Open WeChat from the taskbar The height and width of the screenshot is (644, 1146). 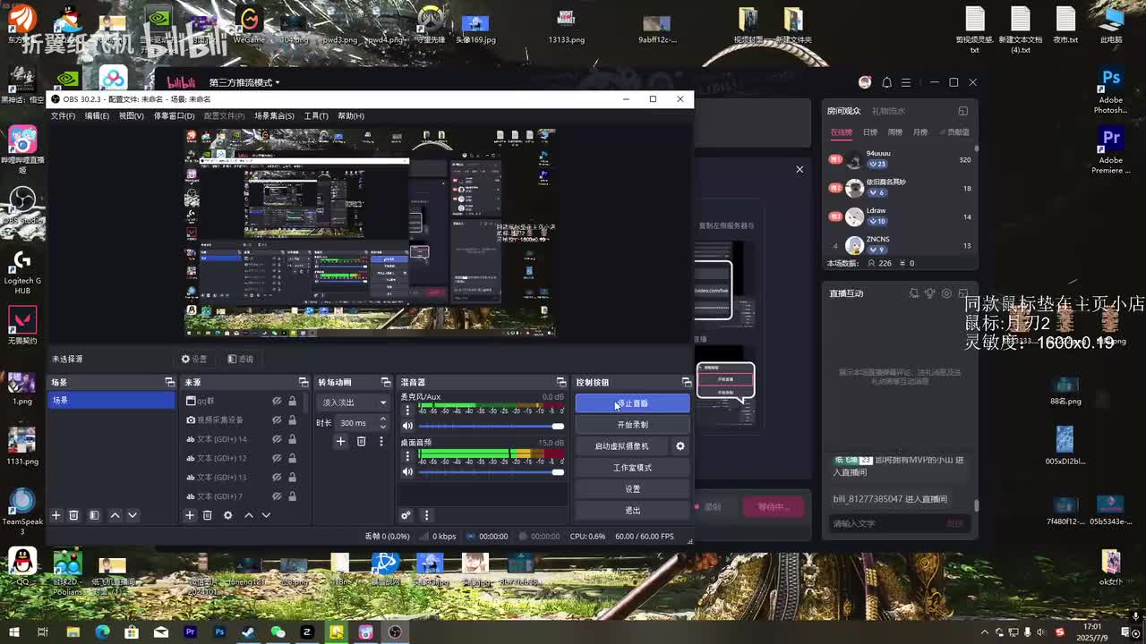pos(278,632)
